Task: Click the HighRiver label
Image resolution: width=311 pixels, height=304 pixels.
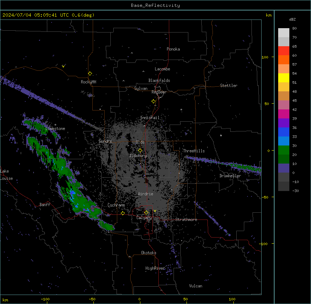Action: (x=155, y=268)
